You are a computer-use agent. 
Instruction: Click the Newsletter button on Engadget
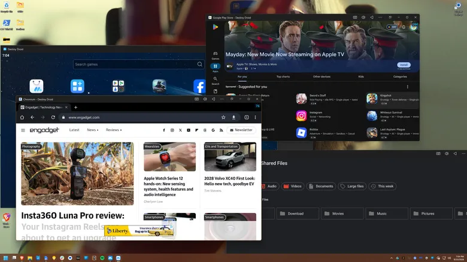[x=241, y=130]
